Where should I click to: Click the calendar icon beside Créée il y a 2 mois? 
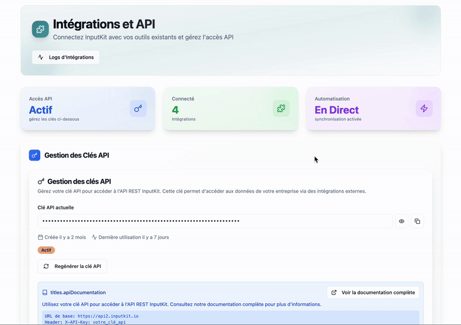click(x=40, y=237)
